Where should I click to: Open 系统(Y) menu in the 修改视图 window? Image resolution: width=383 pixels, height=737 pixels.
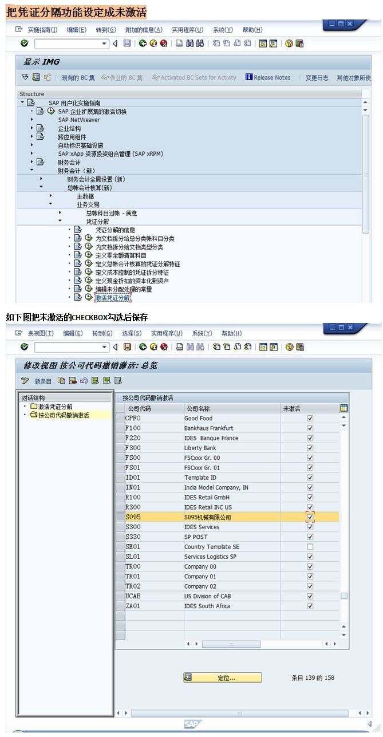tap(202, 333)
